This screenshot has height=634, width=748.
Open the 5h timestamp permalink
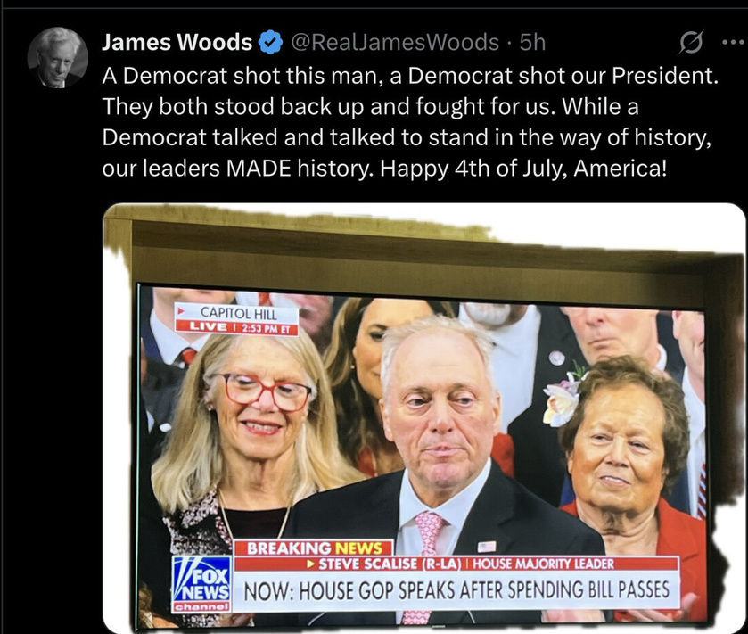532,42
